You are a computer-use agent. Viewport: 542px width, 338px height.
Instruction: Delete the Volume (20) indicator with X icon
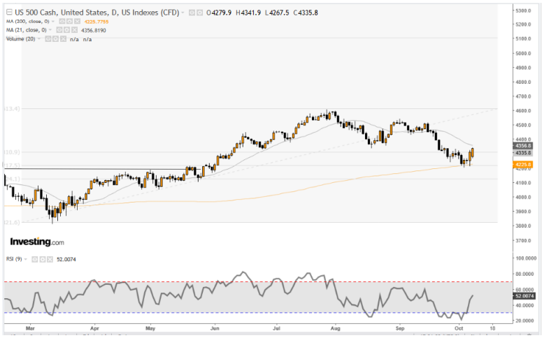(63, 39)
